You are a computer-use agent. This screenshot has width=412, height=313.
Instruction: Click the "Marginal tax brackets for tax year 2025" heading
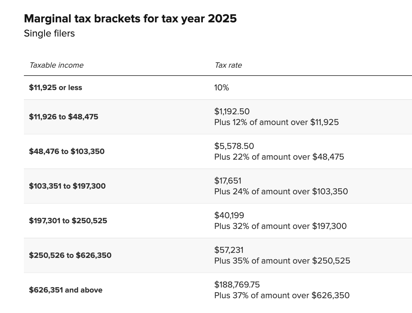130,19
